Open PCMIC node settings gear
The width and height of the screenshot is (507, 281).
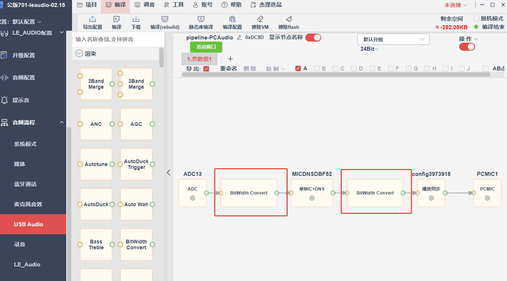click(487, 198)
